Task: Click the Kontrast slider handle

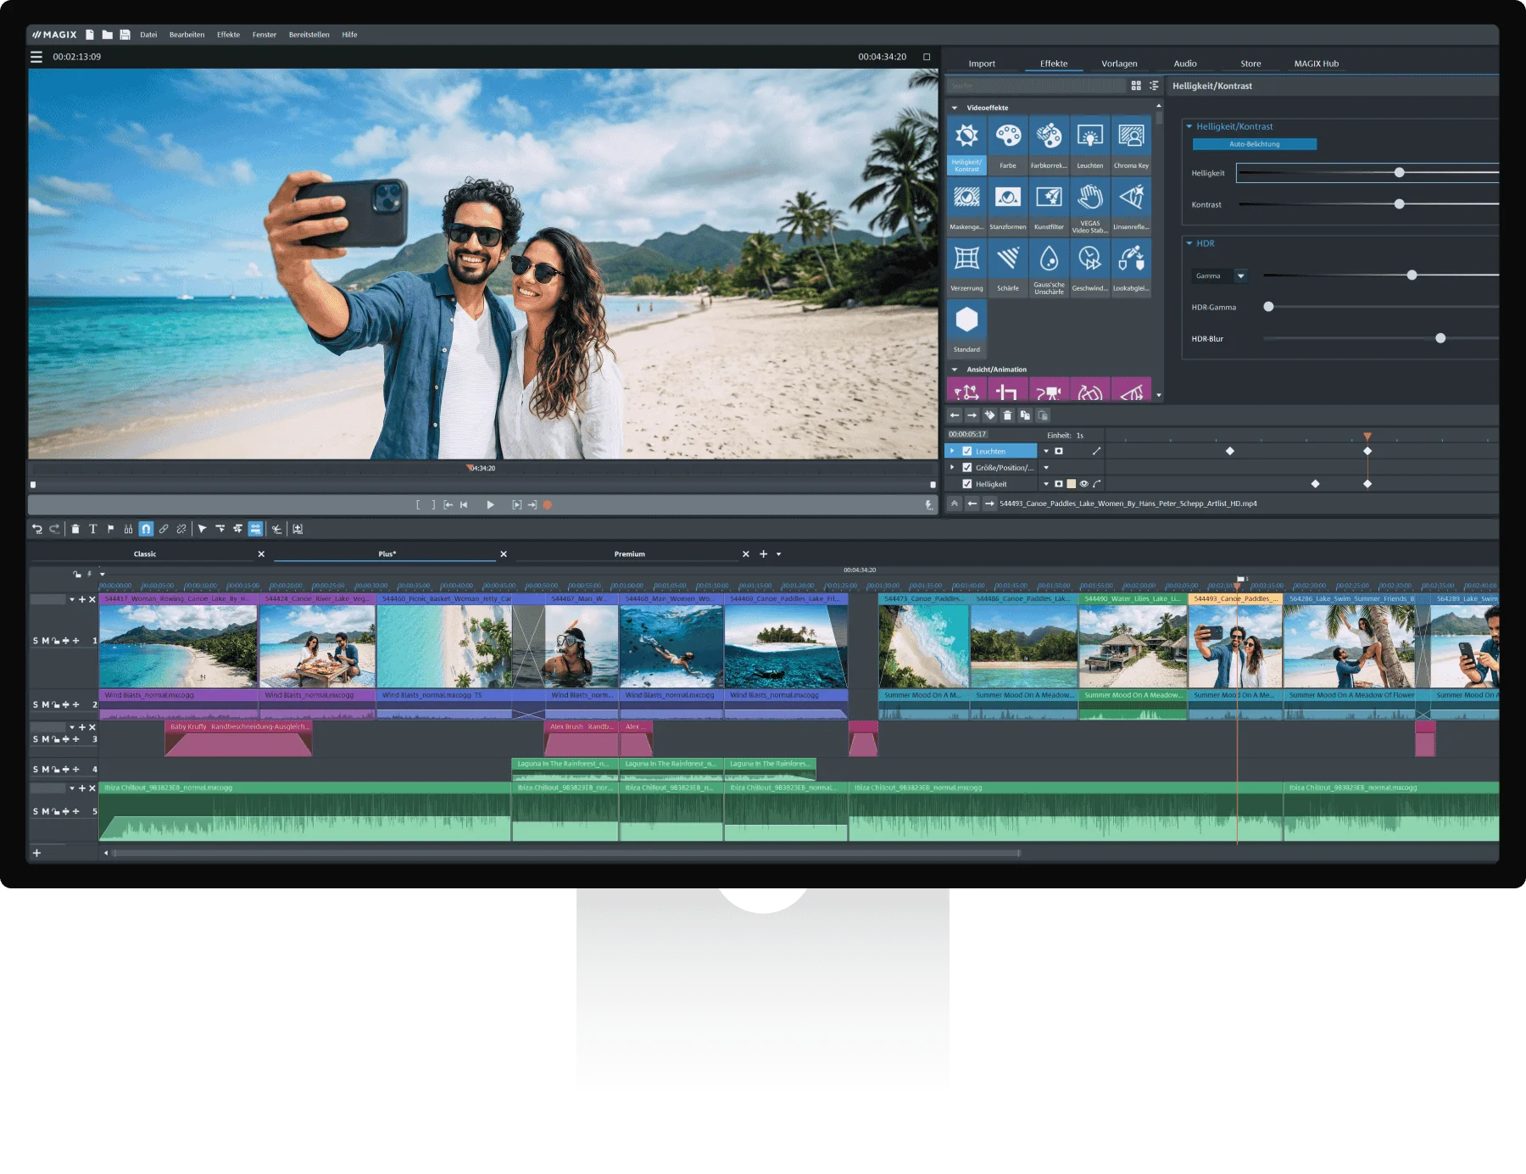Action: point(1400,204)
